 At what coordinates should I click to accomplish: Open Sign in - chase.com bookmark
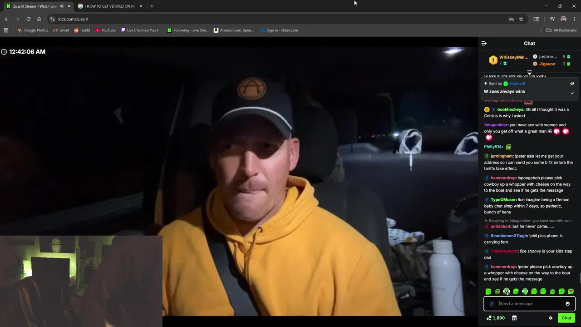pyautogui.click(x=279, y=30)
